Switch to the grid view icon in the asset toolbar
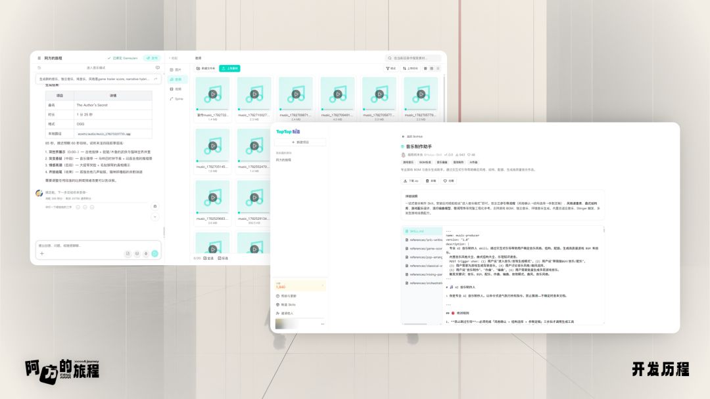This screenshot has height=399, width=710. click(x=431, y=69)
